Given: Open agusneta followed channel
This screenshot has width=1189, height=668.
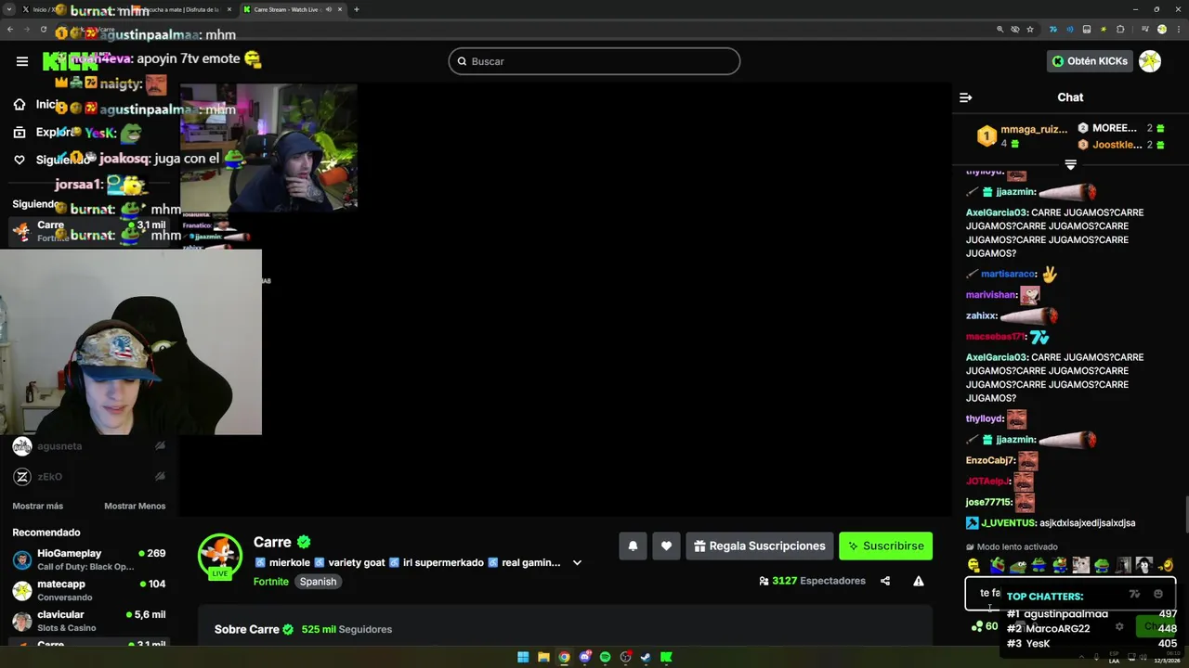Looking at the screenshot, I should 88,446.
